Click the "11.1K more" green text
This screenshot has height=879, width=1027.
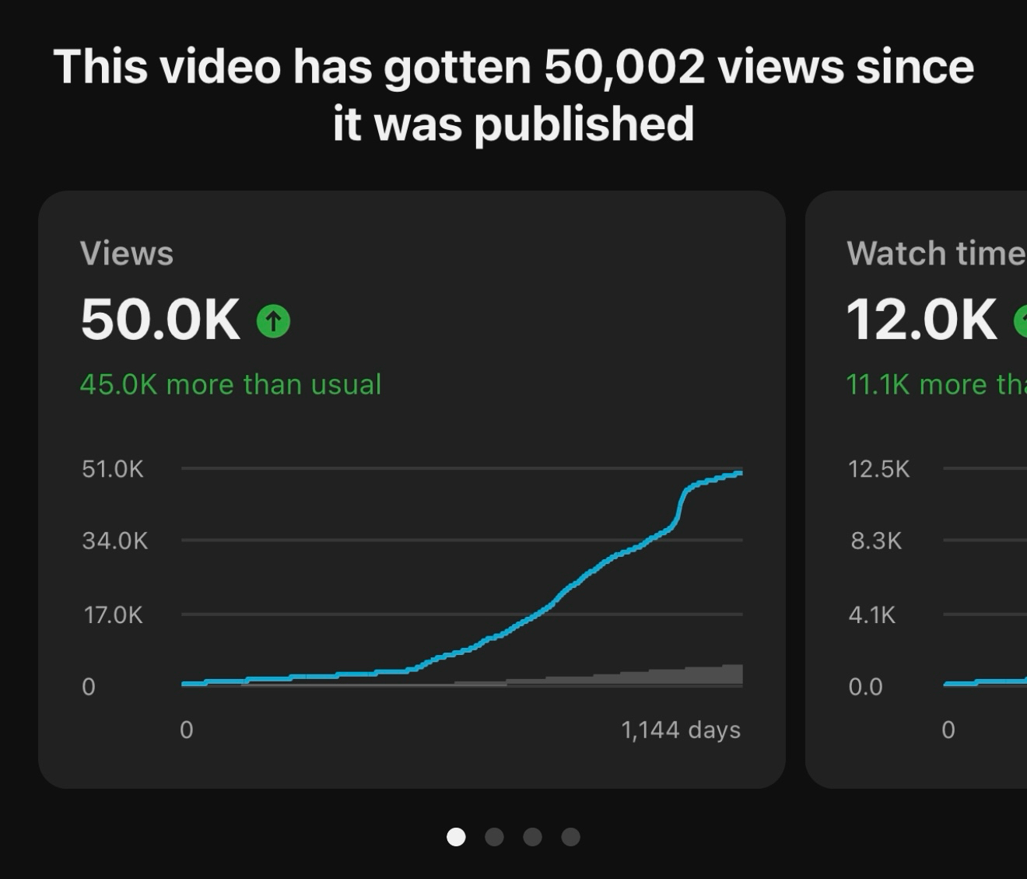pyautogui.click(x=935, y=384)
